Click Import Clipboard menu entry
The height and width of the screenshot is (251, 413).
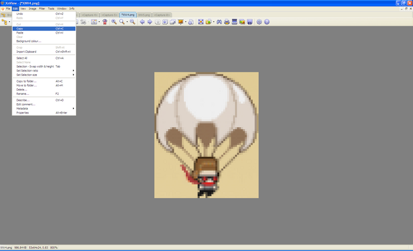pos(44,52)
